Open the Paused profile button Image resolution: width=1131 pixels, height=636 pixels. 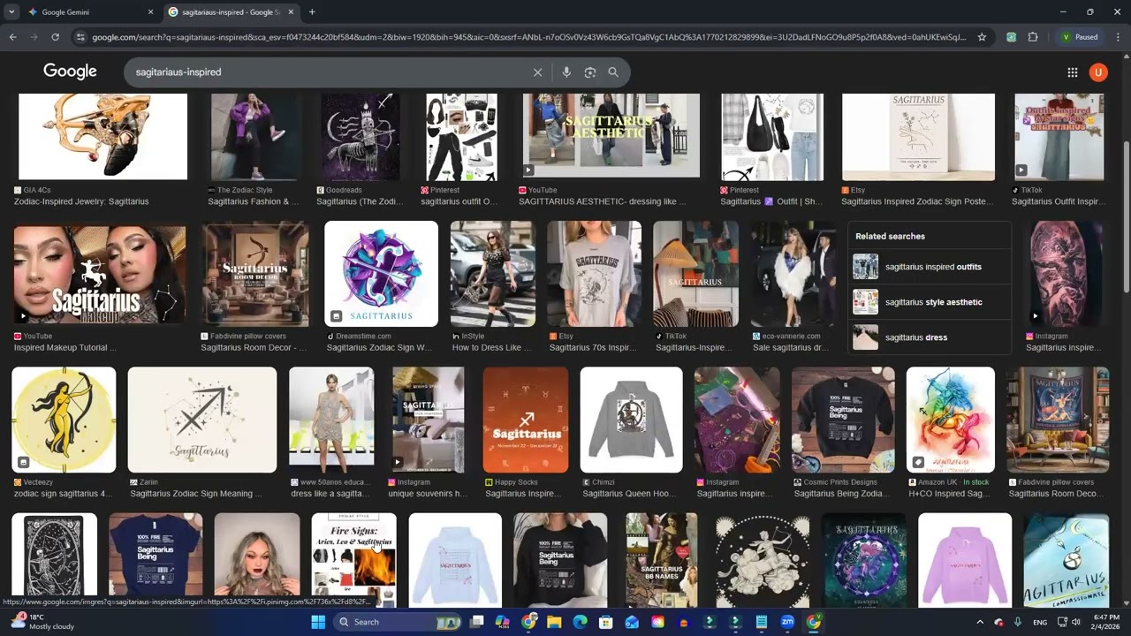point(1081,37)
